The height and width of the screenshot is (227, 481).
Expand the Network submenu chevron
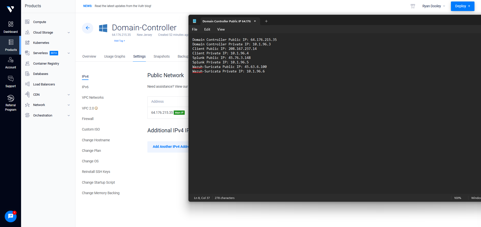click(x=69, y=105)
